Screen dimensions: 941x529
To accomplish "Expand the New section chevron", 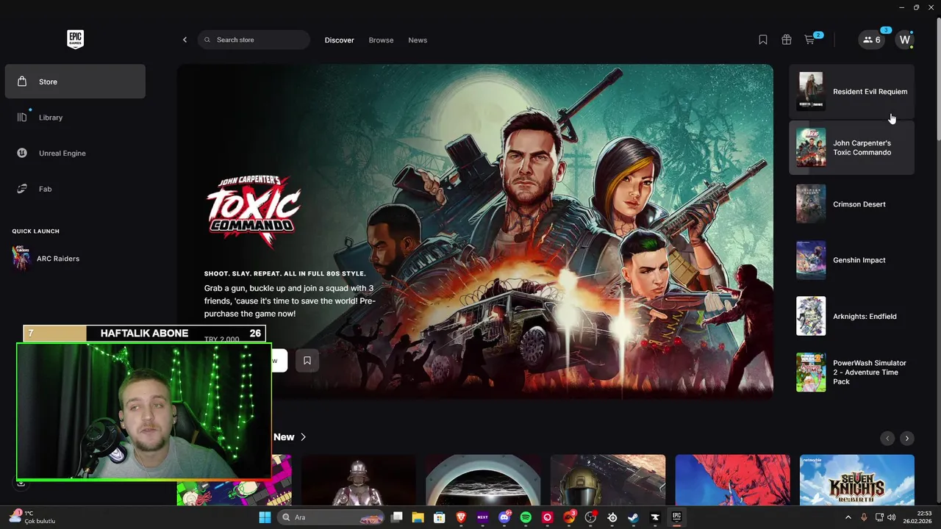I will [303, 437].
